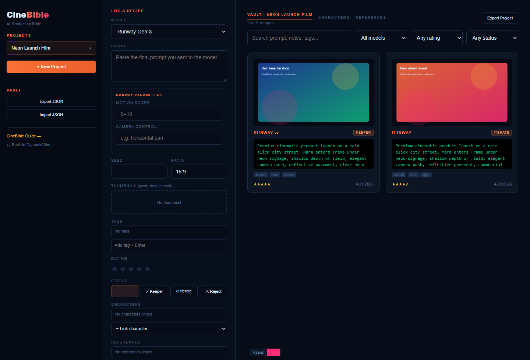Switch to the Characters tab
The image size is (530, 360).
[334, 18]
